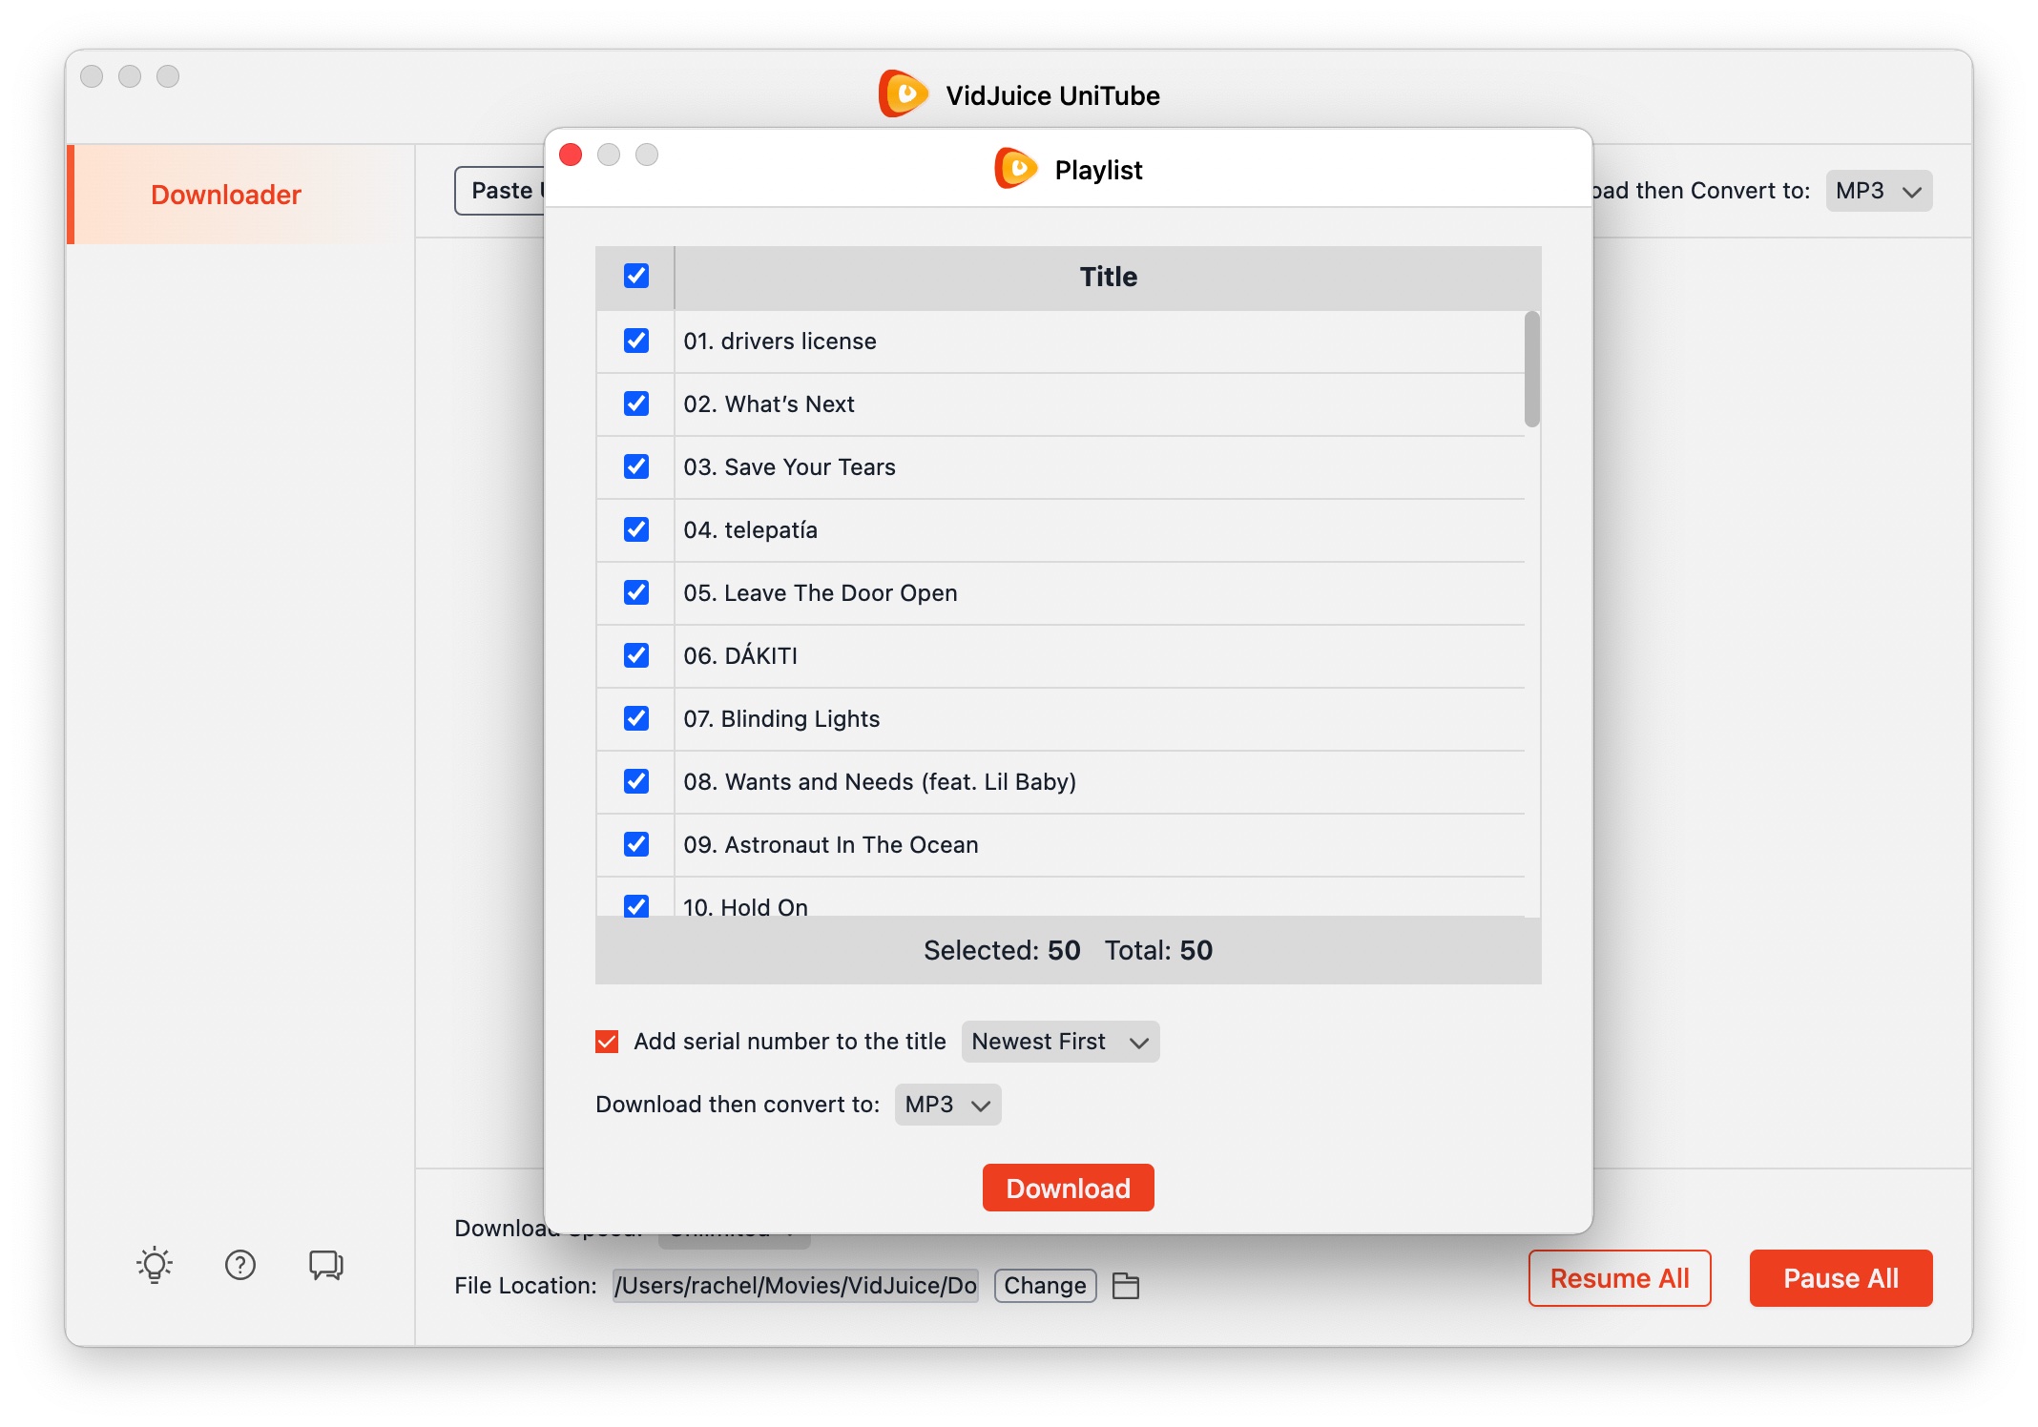The height and width of the screenshot is (1427, 2038).
Task: Uncheck the '01. drivers license' checkbox
Action: click(636, 341)
